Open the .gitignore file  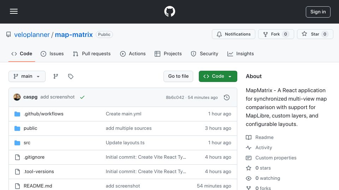(x=34, y=157)
